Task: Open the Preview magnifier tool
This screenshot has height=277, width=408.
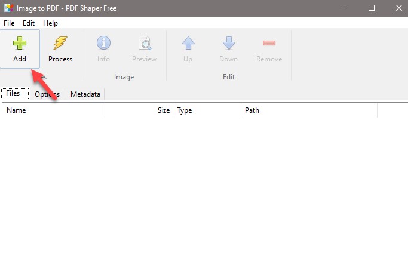Action: [144, 44]
